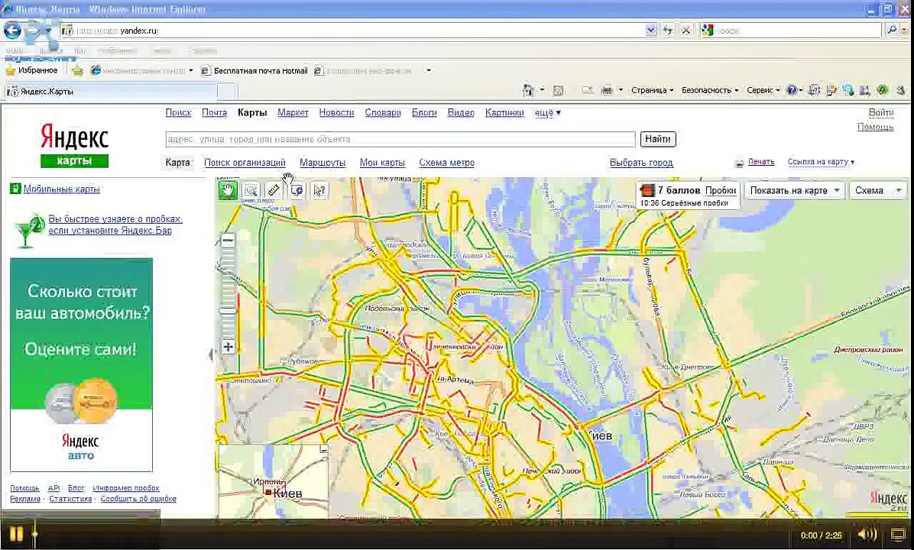Select the what's-here info cursor tool
The height and width of the screenshot is (550, 914).
coord(319,190)
